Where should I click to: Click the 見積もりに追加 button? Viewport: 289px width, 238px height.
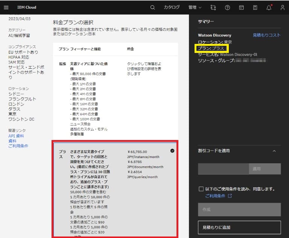(239, 227)
